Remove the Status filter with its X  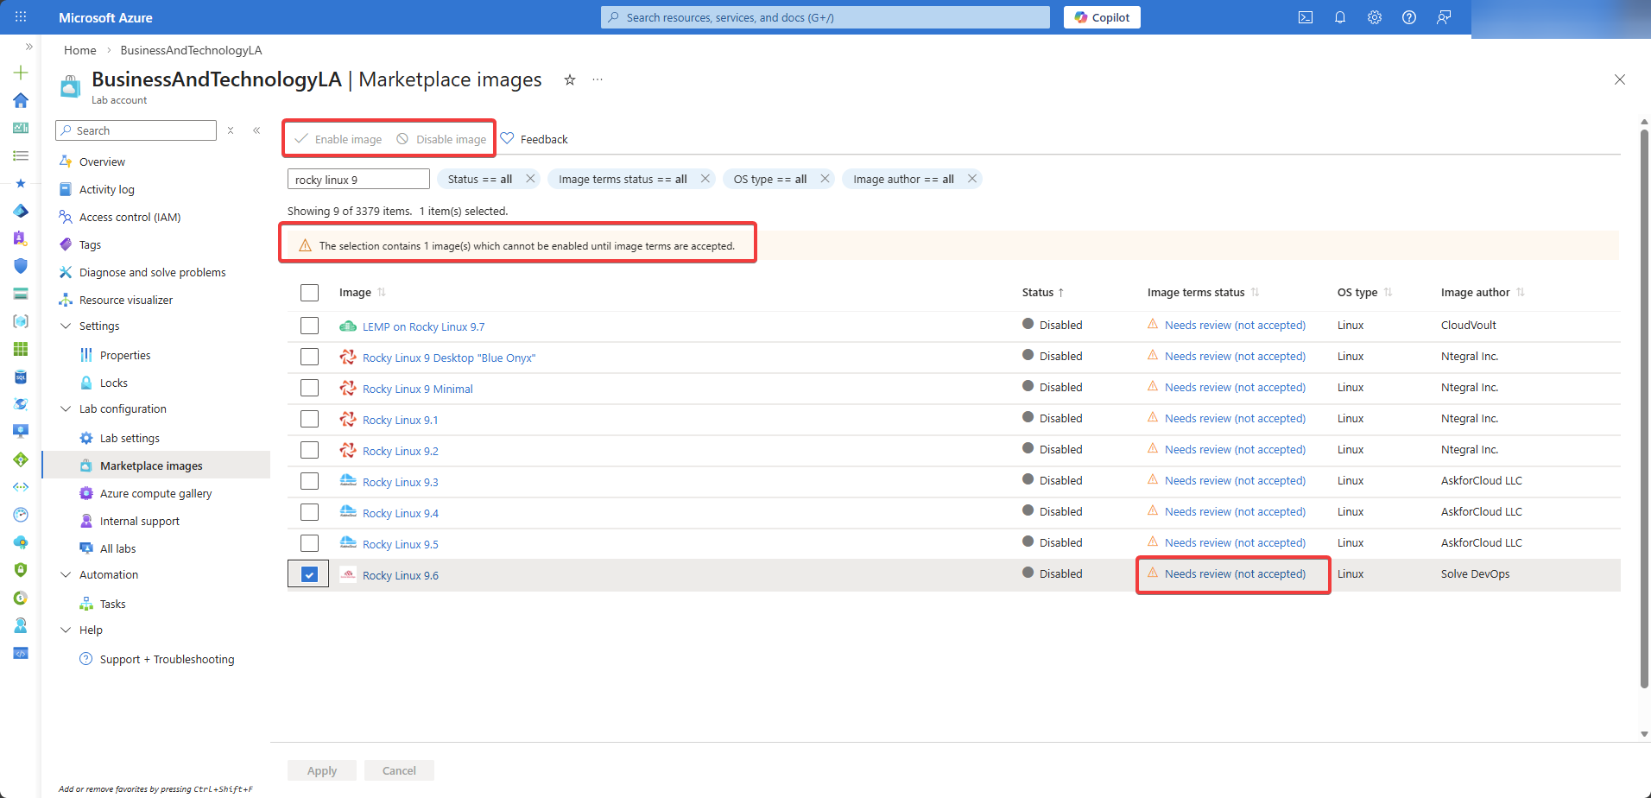(531, 179)
